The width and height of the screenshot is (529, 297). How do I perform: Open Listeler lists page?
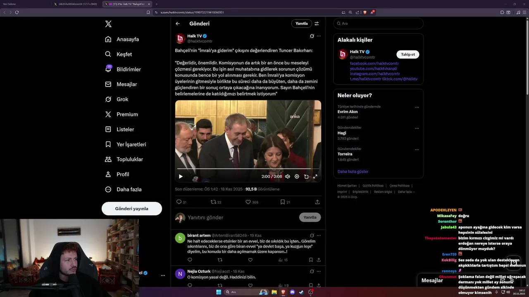[x=119, y=129]
